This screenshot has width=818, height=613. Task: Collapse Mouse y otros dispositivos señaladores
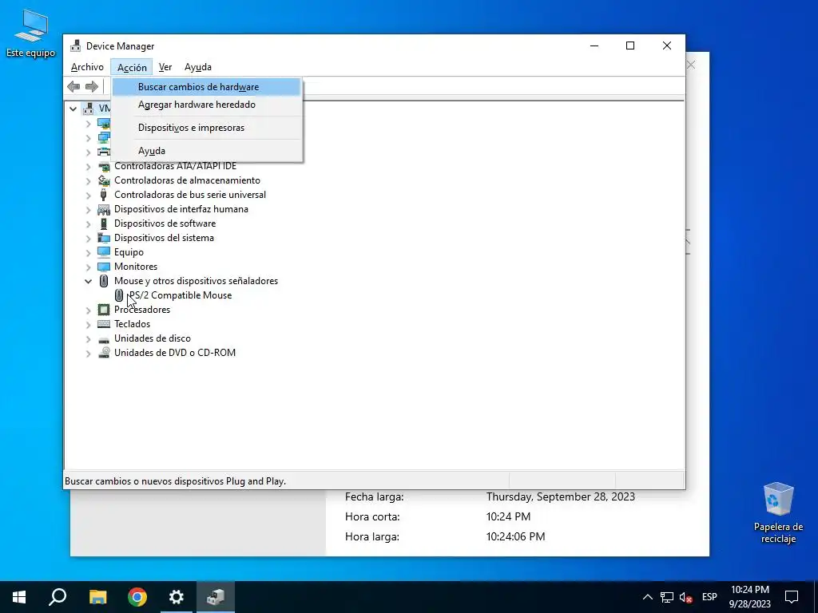point(88,282)
